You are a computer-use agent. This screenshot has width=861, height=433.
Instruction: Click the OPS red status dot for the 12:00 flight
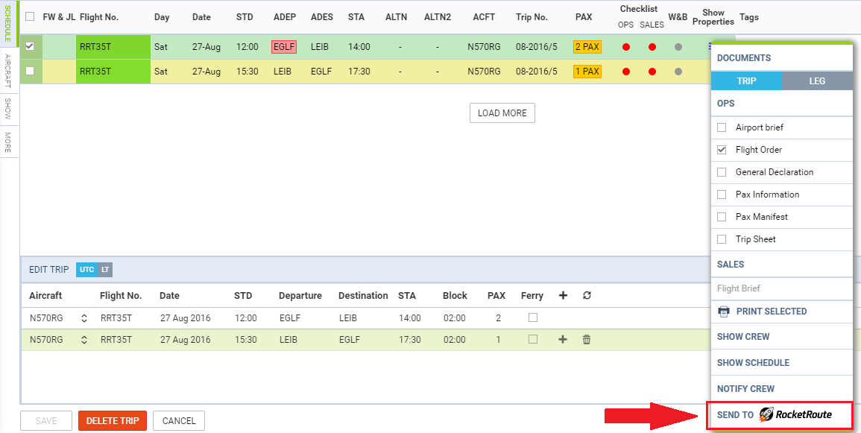(x=626, y=47)
